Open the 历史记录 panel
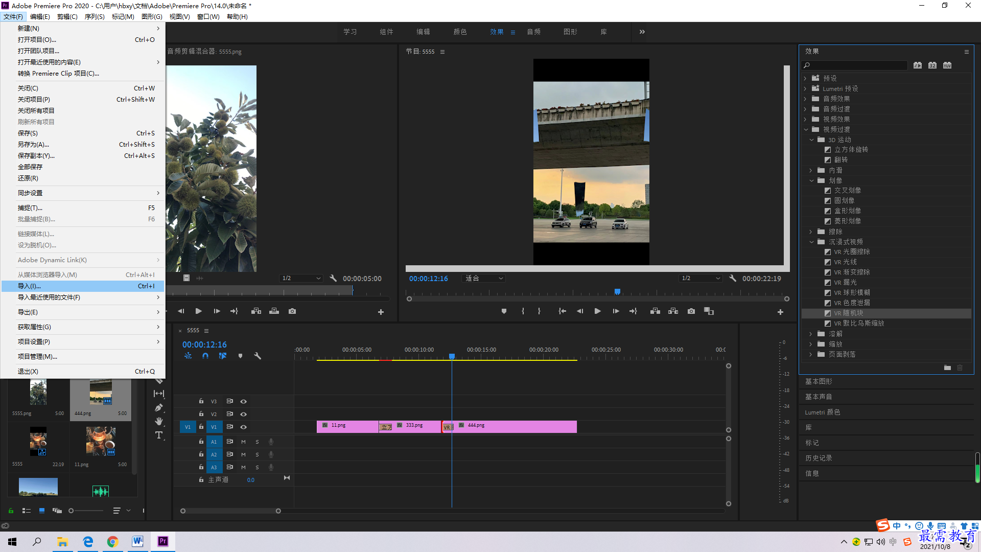981x552 pixels. point(819,458)
